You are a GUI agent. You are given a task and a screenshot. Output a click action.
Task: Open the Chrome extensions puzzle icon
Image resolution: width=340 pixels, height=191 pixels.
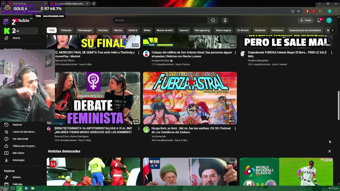point(320,11)
